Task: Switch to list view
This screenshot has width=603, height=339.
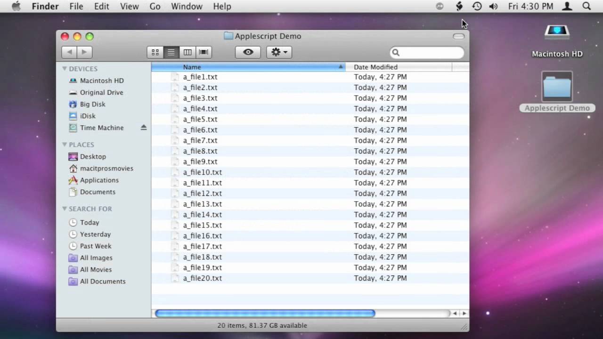Action: point(171,52)
